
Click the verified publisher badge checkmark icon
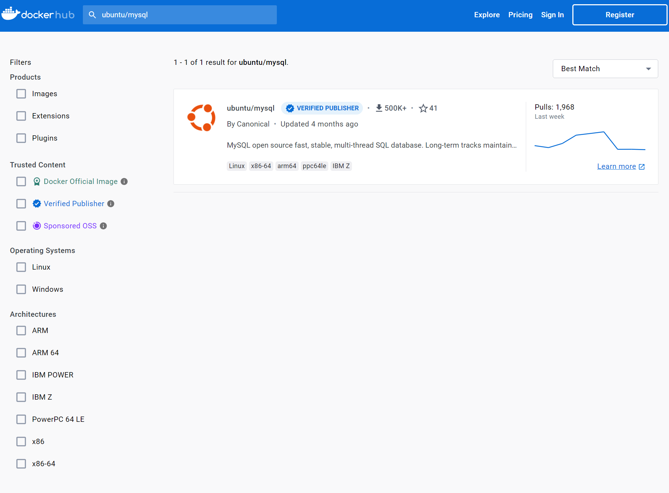click(290, 108)
